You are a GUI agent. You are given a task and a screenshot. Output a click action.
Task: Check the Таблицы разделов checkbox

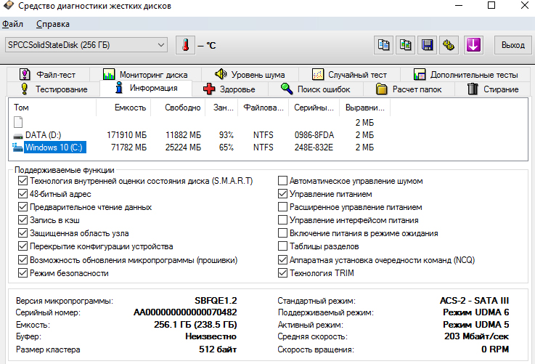[282, 246]
